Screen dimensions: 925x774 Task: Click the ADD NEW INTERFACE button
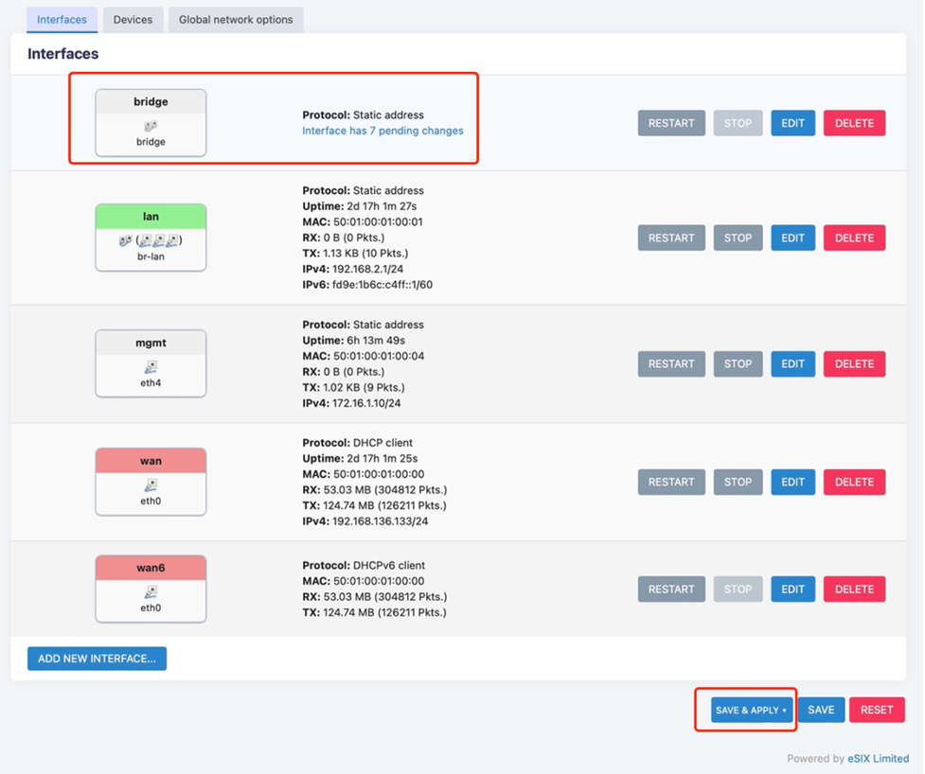pos(96,658)
